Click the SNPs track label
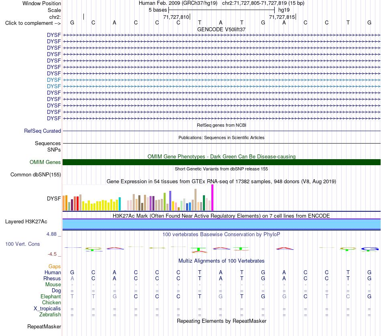 click(x=54, y=150)
